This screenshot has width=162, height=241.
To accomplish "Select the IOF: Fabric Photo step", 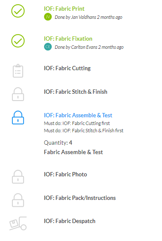I will point(65,175).
